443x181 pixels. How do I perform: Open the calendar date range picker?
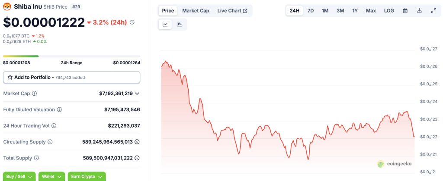(x=405, y=11)
